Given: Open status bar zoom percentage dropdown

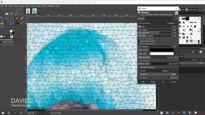Looking at the screenshot, I should (46, 113).
